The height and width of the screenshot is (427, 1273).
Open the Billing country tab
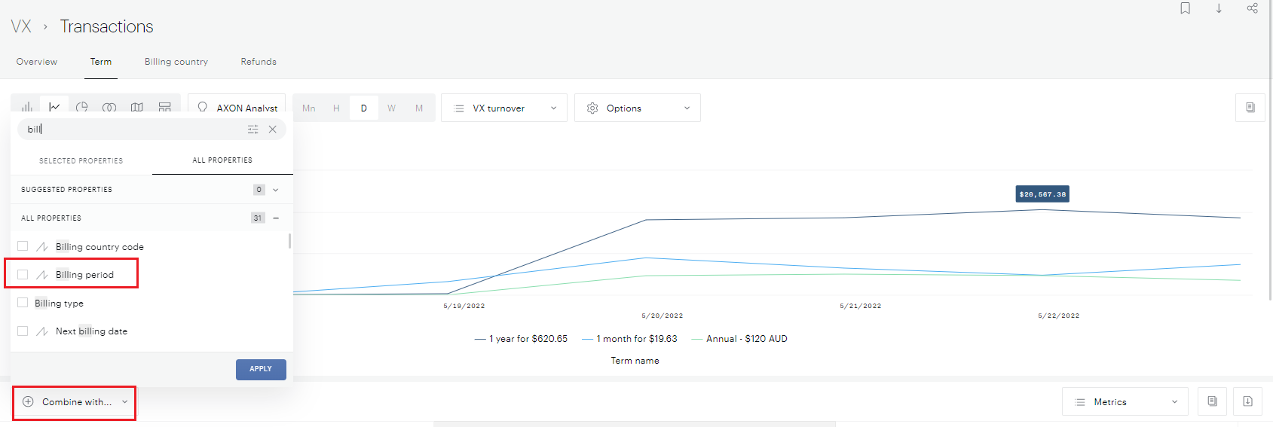click(x=176, y=62)
